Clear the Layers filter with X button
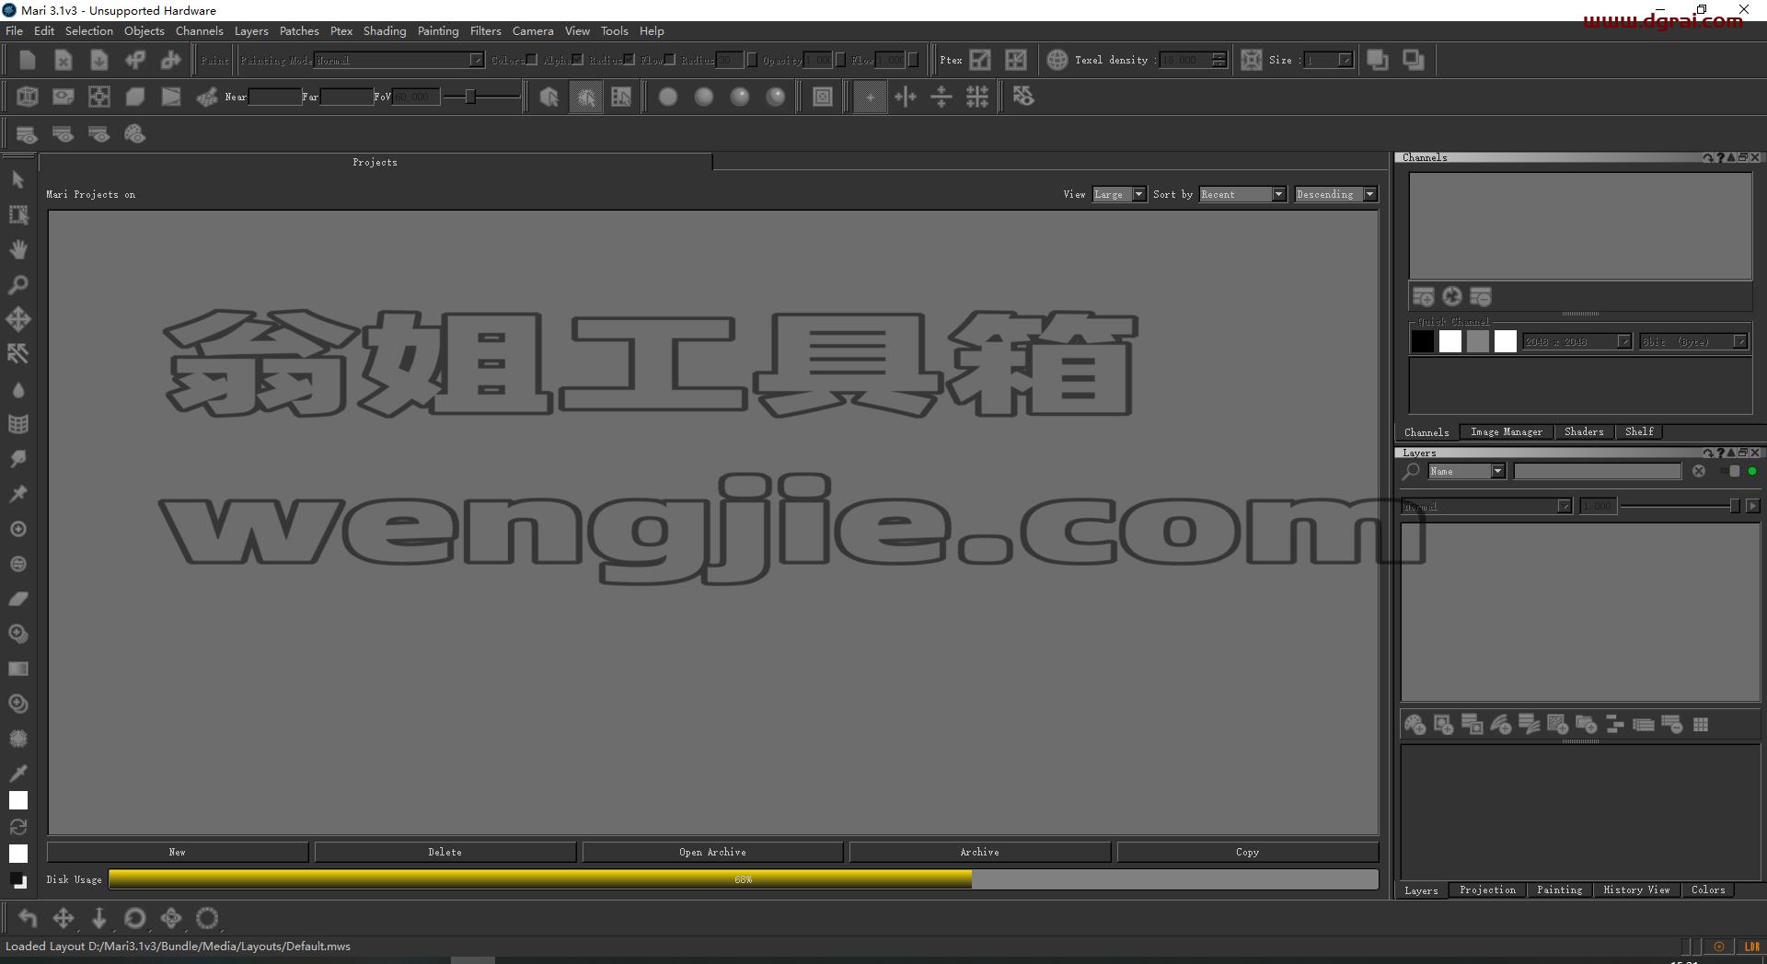 point(1699,471)
